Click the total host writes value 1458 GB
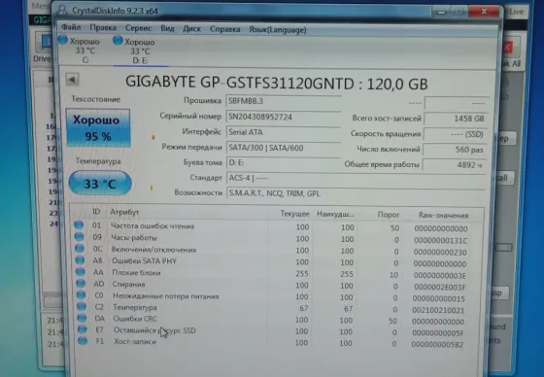The image size is (544, 377). pyautogui.click(x=456, y=119)
